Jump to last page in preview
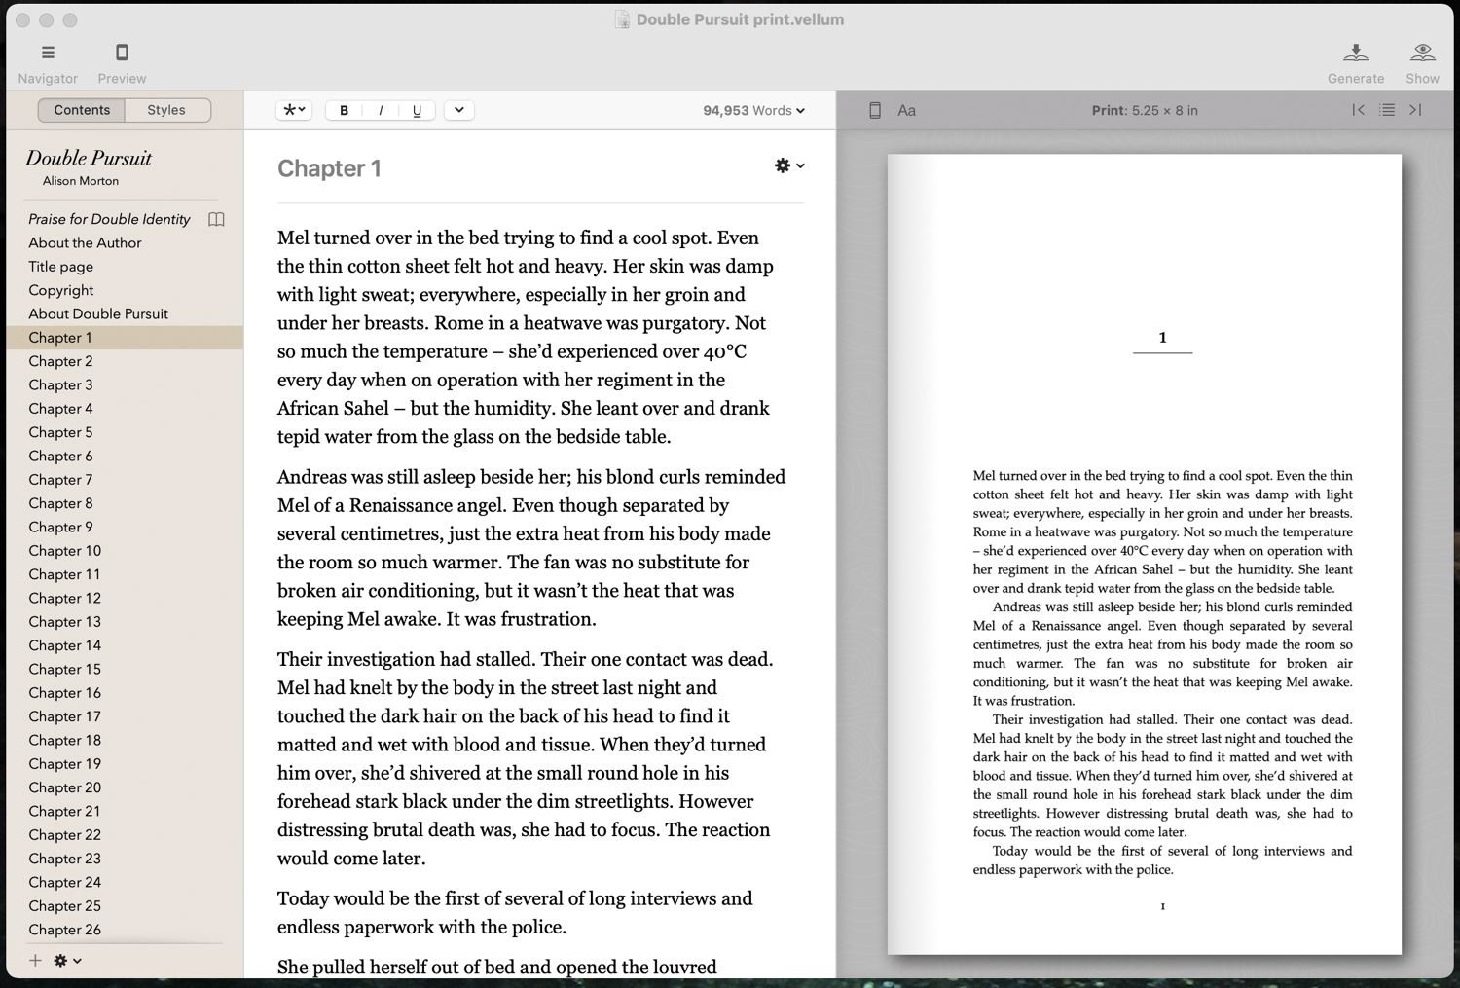The image size is (1460, 988). click(1415, 110)
